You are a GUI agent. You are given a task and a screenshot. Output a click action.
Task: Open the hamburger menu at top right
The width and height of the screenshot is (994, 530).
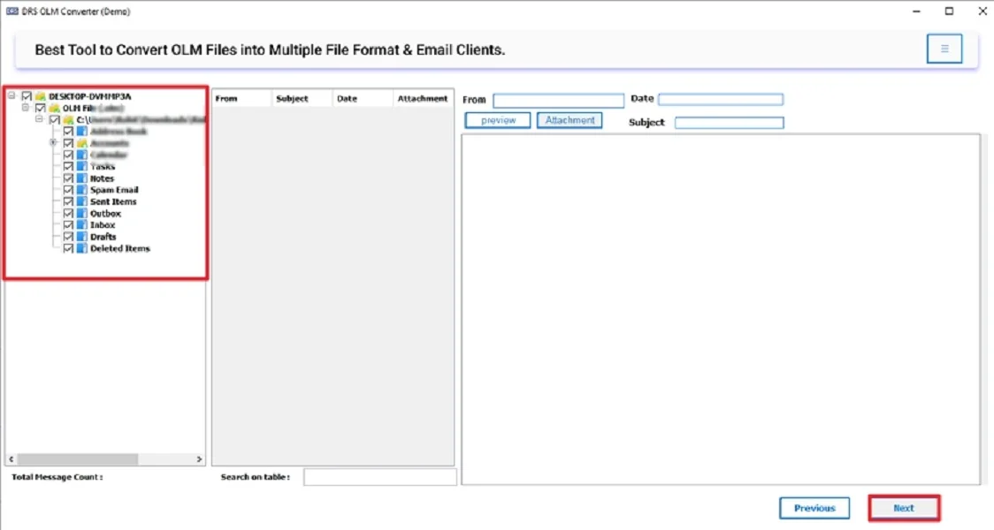[944, 49]
